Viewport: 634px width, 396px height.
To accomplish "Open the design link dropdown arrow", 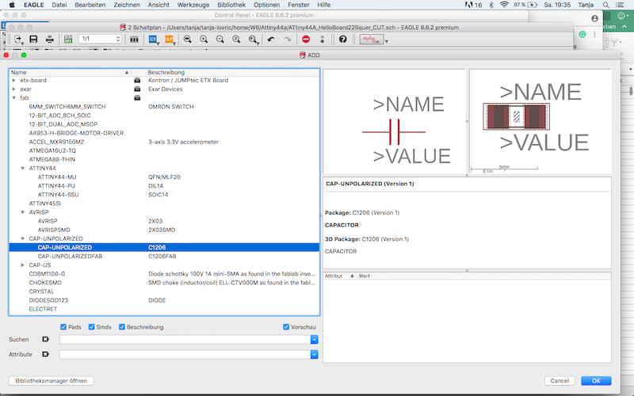I will coord(387,41).
